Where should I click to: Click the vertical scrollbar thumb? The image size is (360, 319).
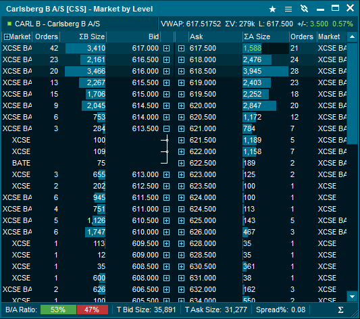352,93
